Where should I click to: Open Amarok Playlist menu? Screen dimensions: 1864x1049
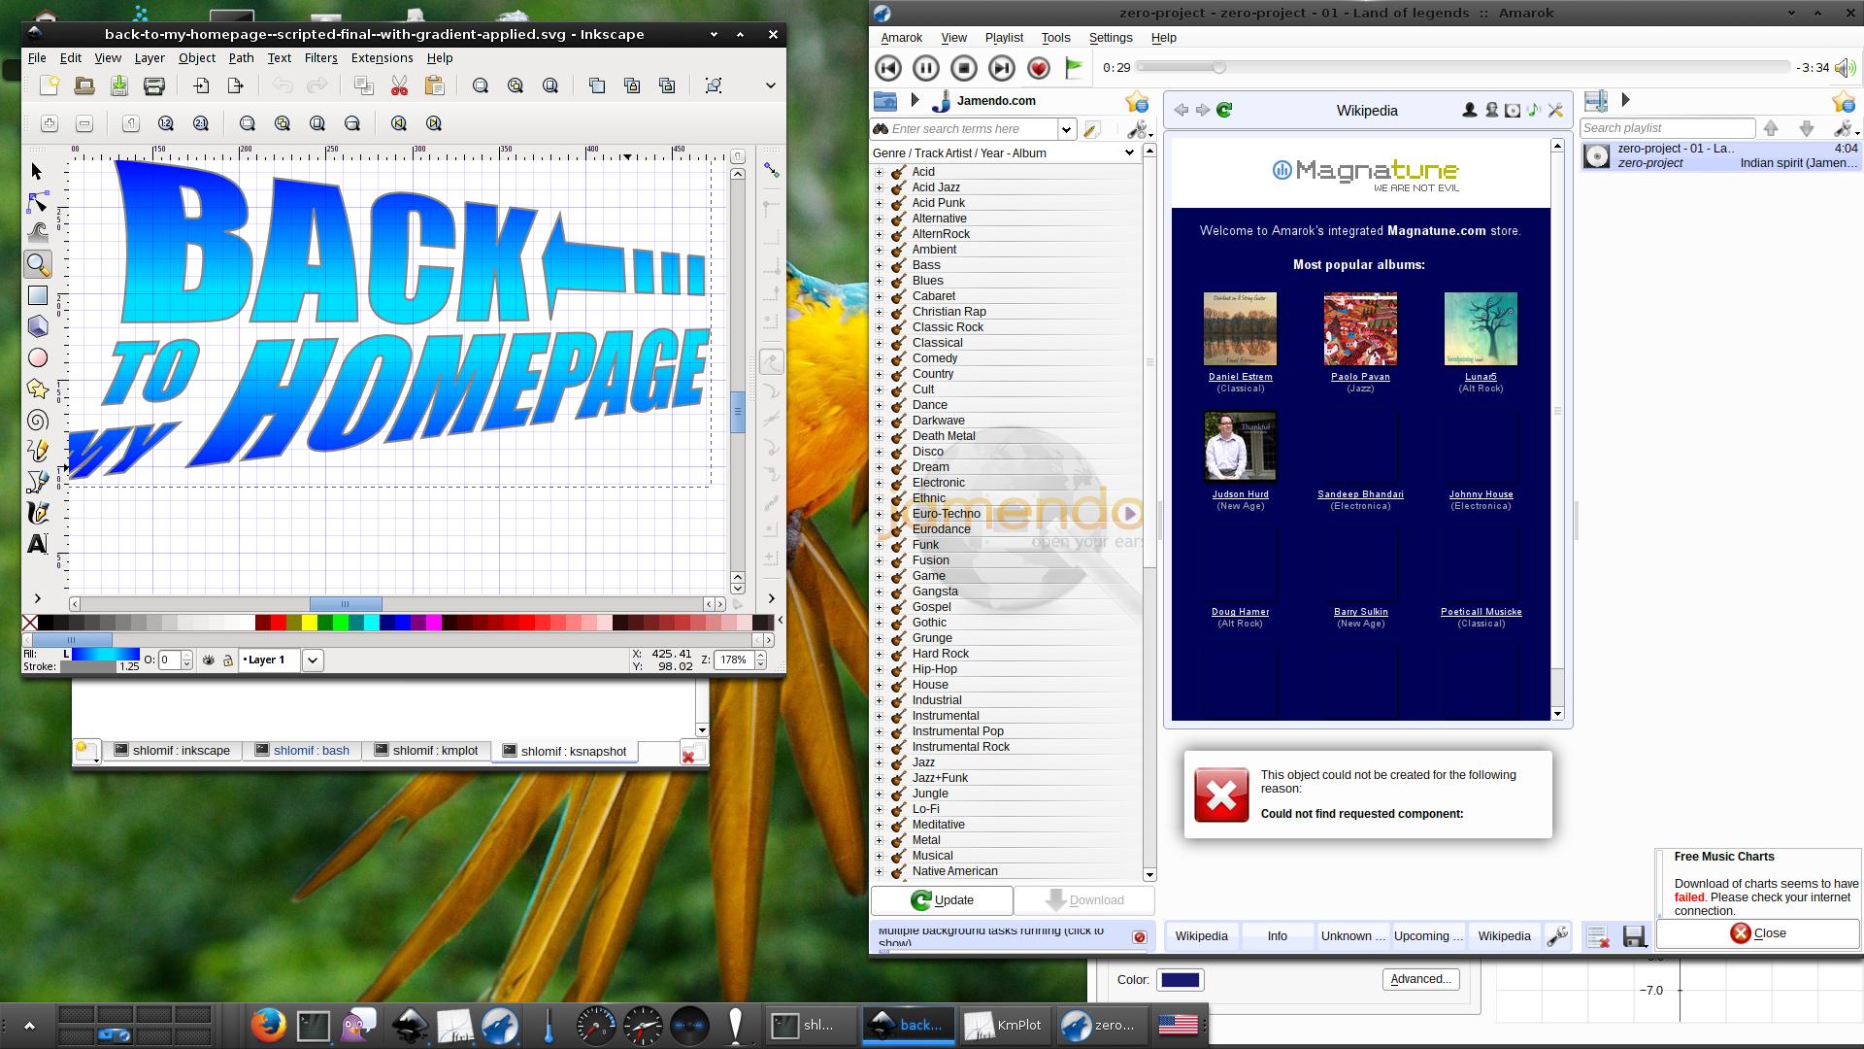pos(1004,38)
